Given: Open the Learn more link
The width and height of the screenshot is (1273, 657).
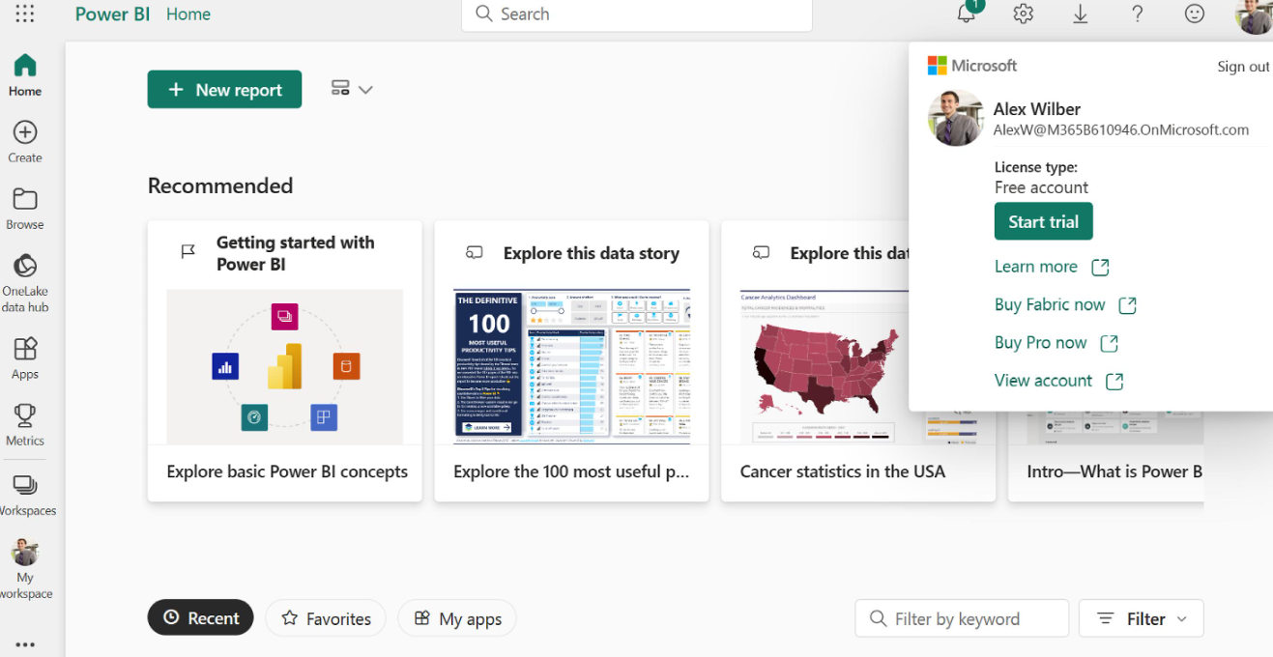Looking at the screenshot, I should coord(1036,267).
